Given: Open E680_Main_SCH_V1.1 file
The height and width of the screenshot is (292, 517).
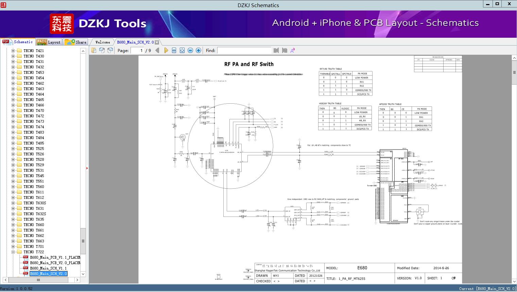Looking at the screenshot, I should (48, 268).
